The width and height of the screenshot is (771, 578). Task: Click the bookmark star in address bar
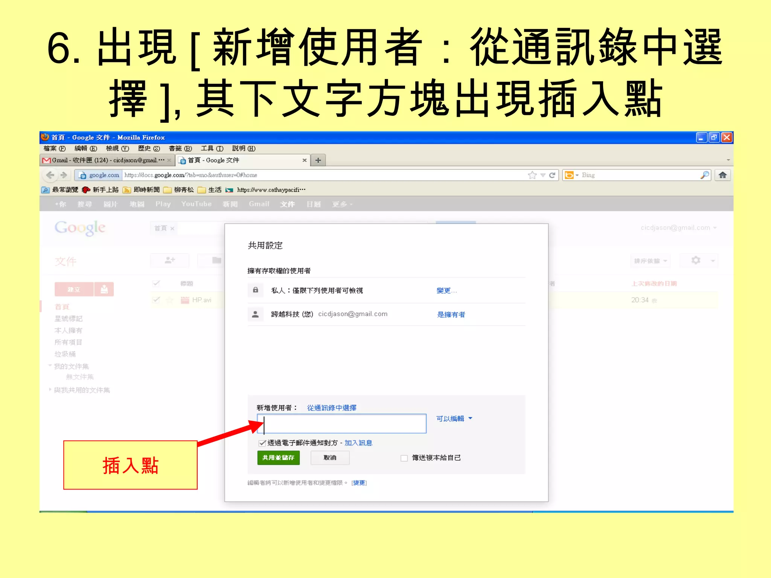532,175
